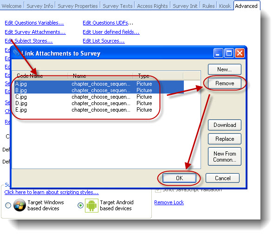This screenshot has height=238, width=279.
Task: Open Edit Survey Attachments link
Action: click(35, 32)
